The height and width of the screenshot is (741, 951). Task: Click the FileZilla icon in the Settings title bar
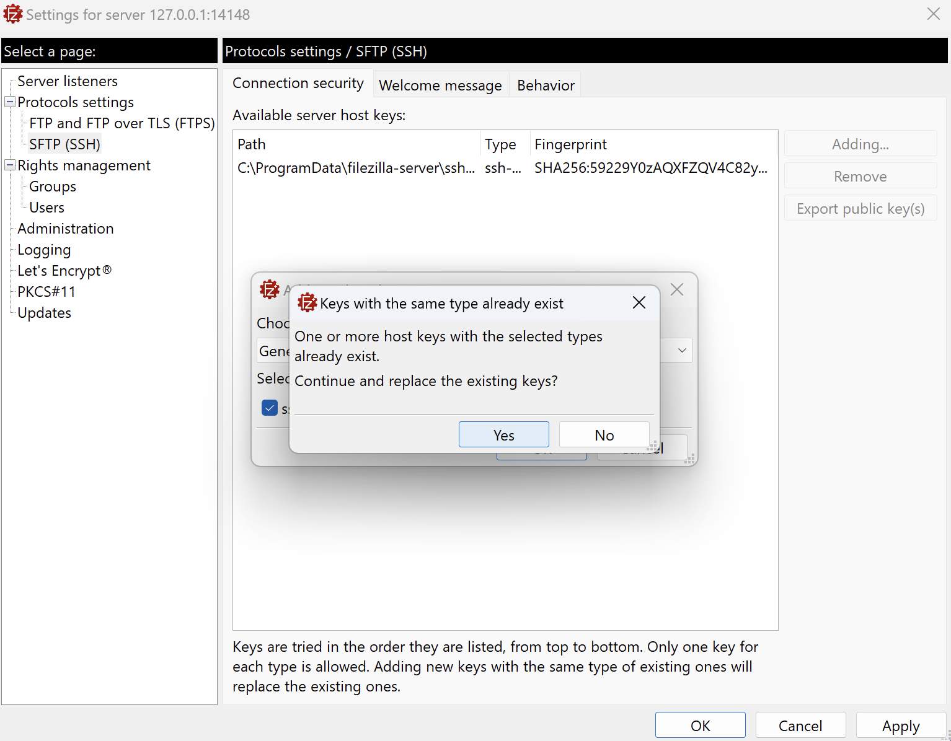coord(13,14)
